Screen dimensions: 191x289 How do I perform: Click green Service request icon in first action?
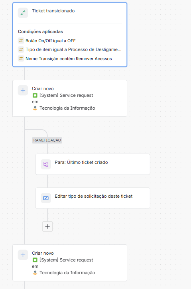coord(35,96)
